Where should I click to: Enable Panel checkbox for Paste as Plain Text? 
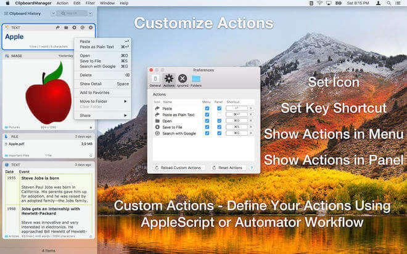(x=220, y=114)
